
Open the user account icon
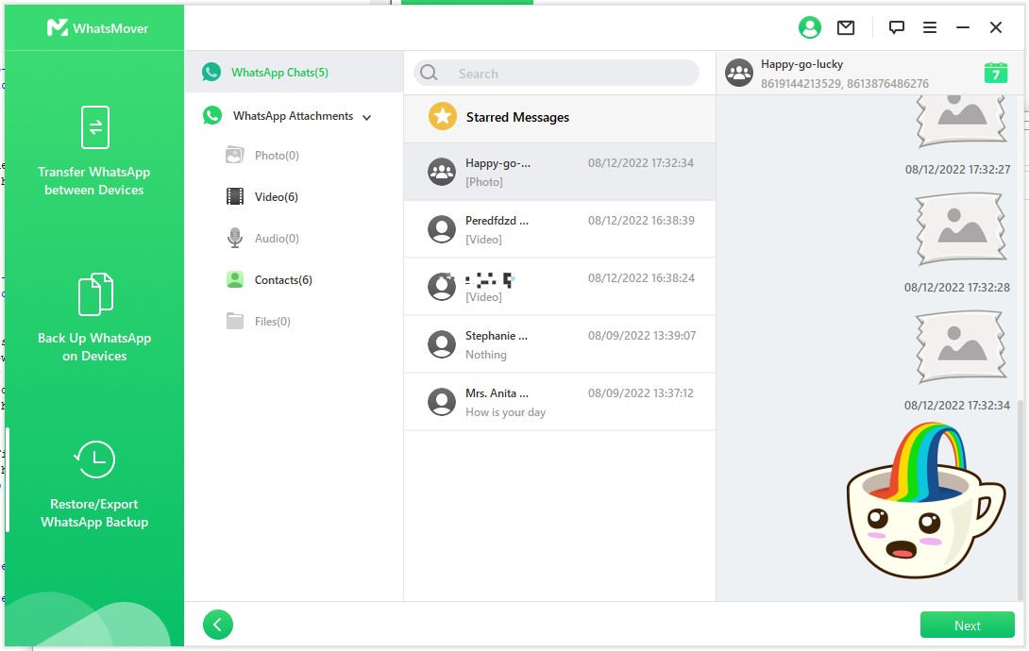(x=809, y=27)
